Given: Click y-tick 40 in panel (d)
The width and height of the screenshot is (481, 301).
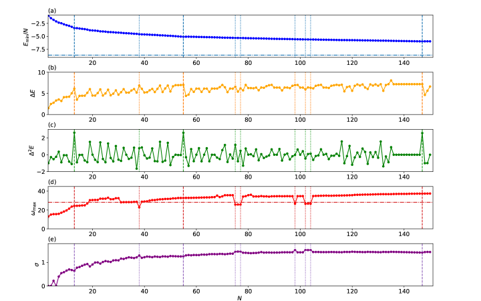Looking at the screenshot, I should point(41,191).
